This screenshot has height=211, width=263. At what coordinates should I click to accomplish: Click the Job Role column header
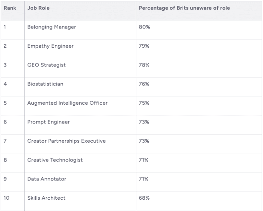click(x=38, y=8)
